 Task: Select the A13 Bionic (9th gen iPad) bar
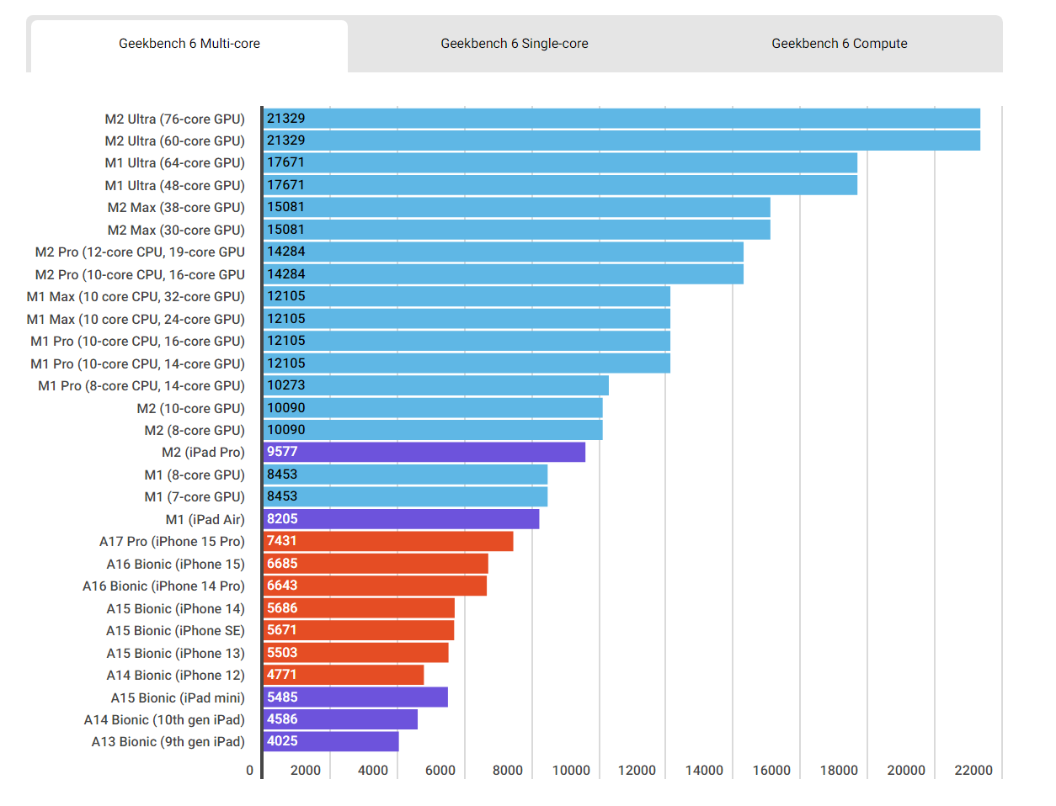click(331, 741)
